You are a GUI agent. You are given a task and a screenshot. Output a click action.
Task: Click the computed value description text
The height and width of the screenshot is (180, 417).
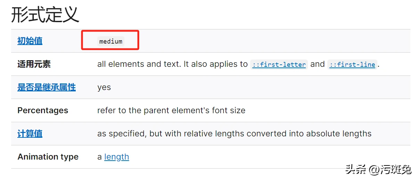pos(234,134)
